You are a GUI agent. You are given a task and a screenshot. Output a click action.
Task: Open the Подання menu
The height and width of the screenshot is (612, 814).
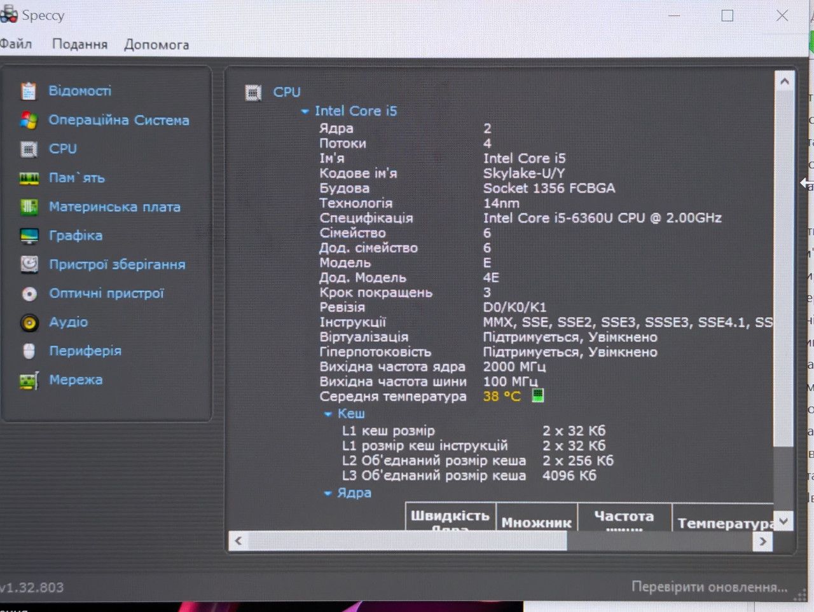tap(79, 44)
